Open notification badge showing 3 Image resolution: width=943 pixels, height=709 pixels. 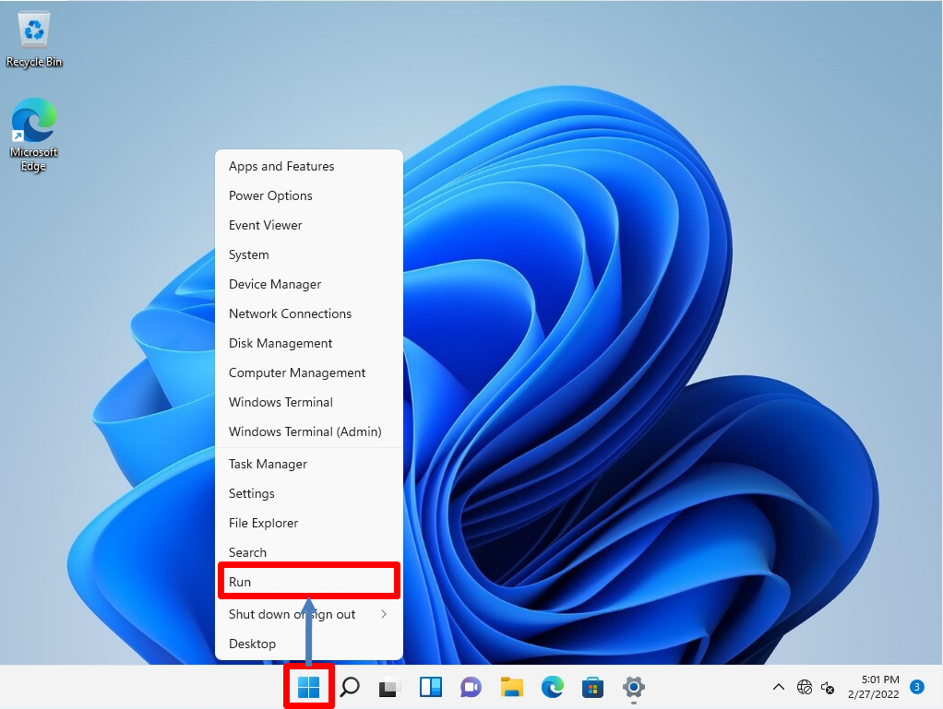pos(916,687)
